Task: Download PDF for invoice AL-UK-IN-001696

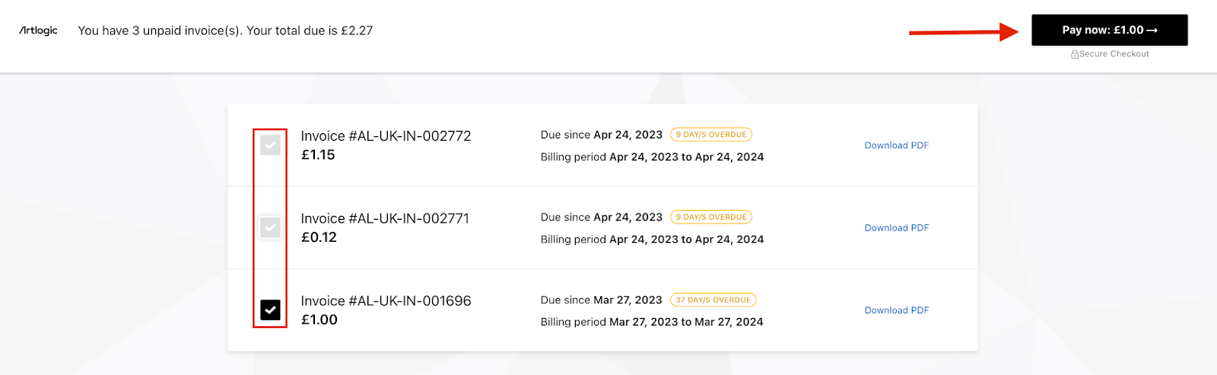Action: pos(896,310)
